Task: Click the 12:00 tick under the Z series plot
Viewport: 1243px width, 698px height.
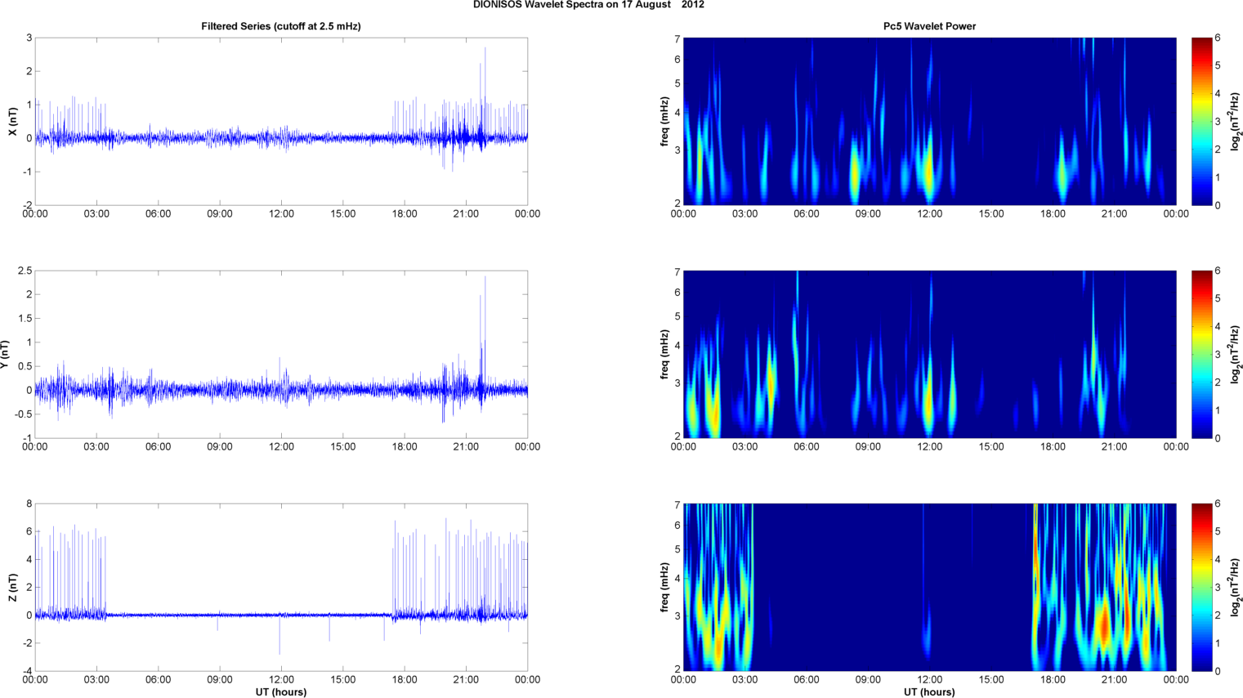Action: (x=281, y=680)
